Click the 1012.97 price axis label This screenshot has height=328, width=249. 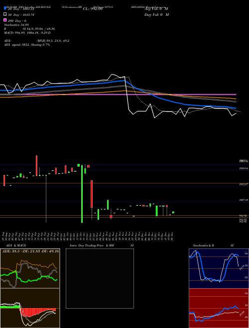[244, 184]
